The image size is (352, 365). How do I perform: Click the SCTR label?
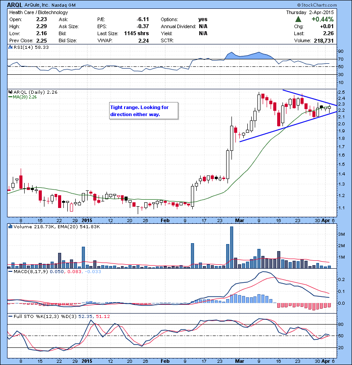pos(167,40)
